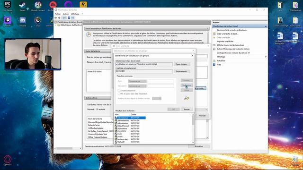
Task: Click the Arrêter button
Action: coord(187,90)
